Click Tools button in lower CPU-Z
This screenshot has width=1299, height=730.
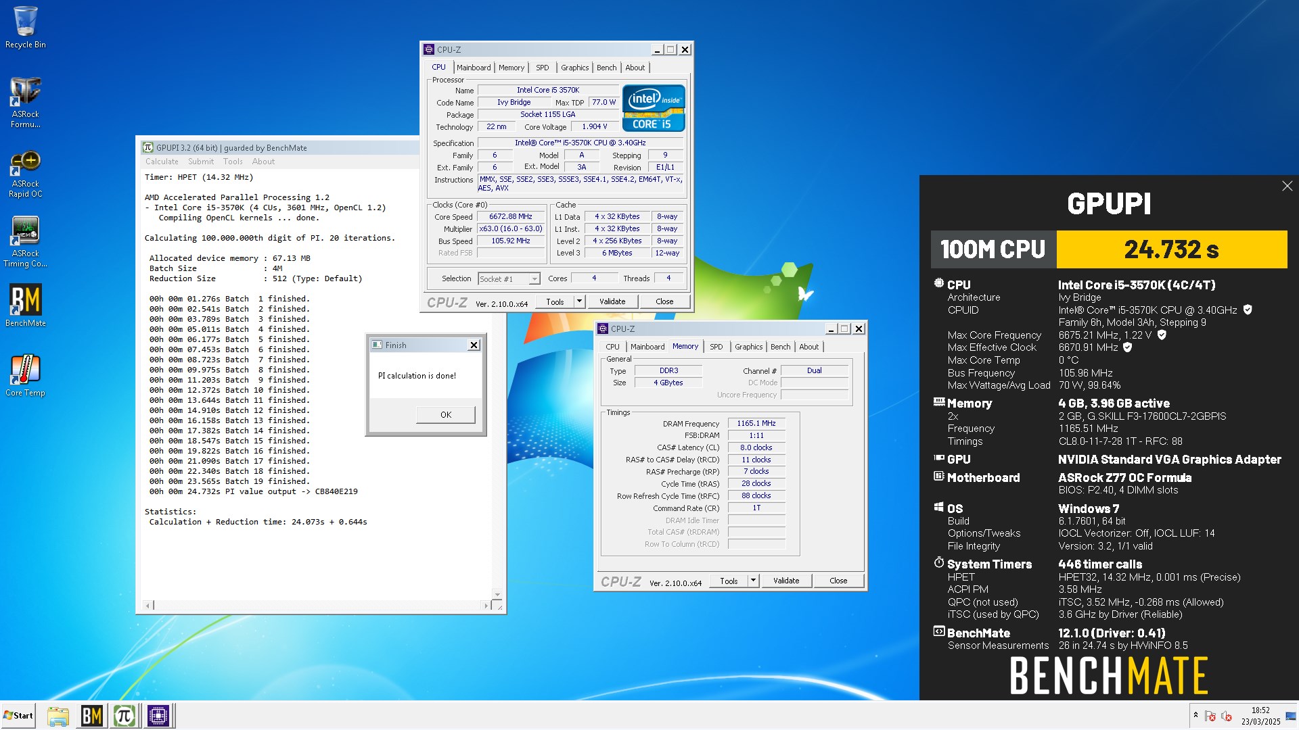tap(729, 581)
